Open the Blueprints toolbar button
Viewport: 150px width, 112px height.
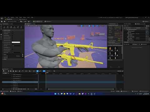point(25,21)
